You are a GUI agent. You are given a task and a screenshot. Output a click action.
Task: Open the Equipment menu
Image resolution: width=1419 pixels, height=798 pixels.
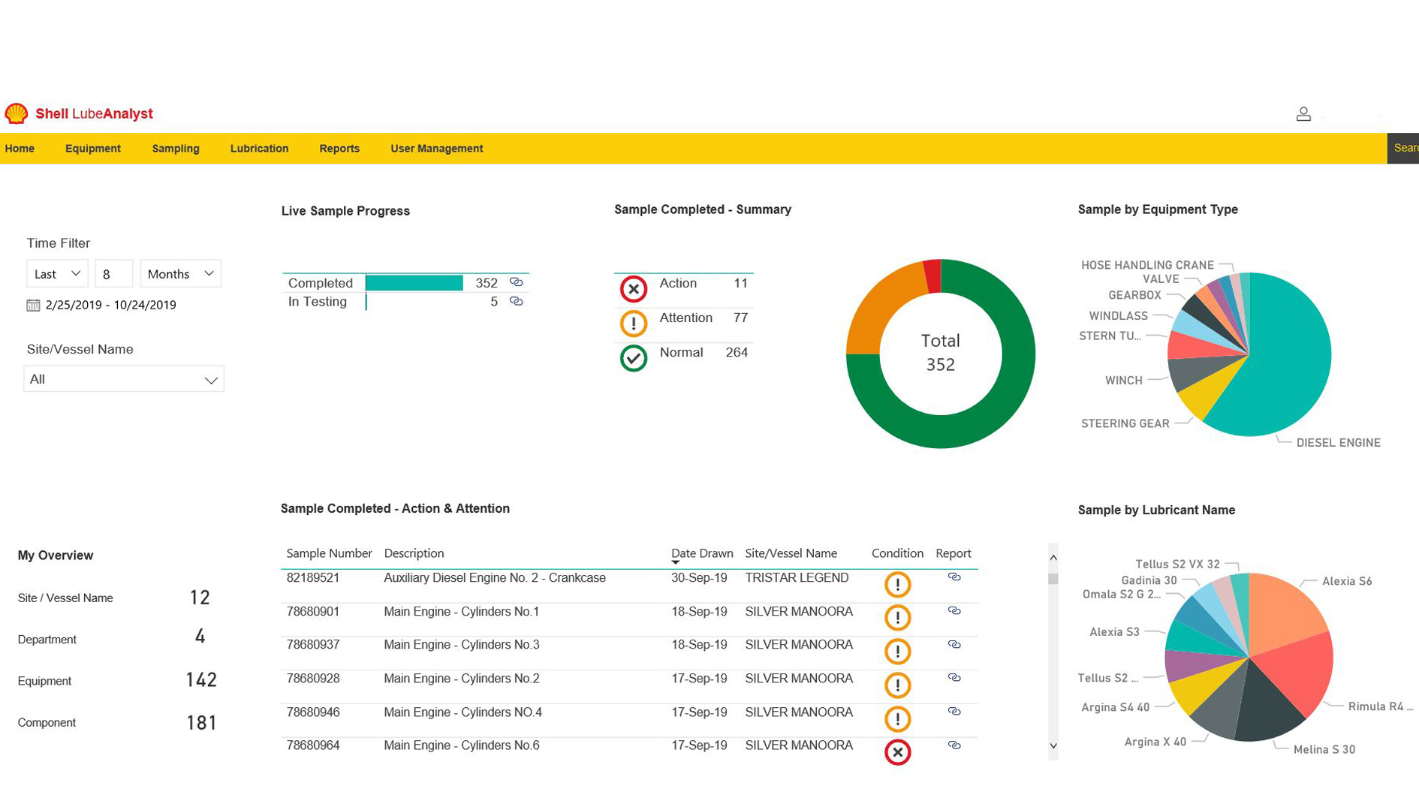[x=93, y=149]
